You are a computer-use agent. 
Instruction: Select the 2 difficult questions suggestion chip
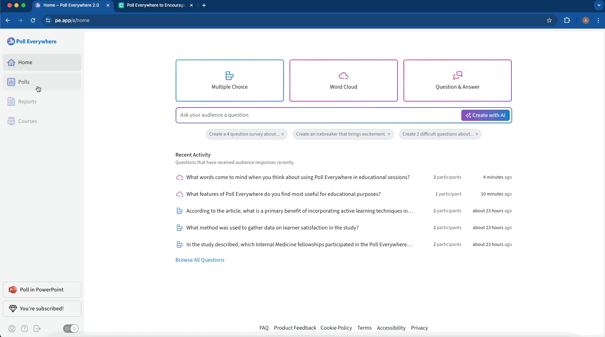tap(440, 134)
